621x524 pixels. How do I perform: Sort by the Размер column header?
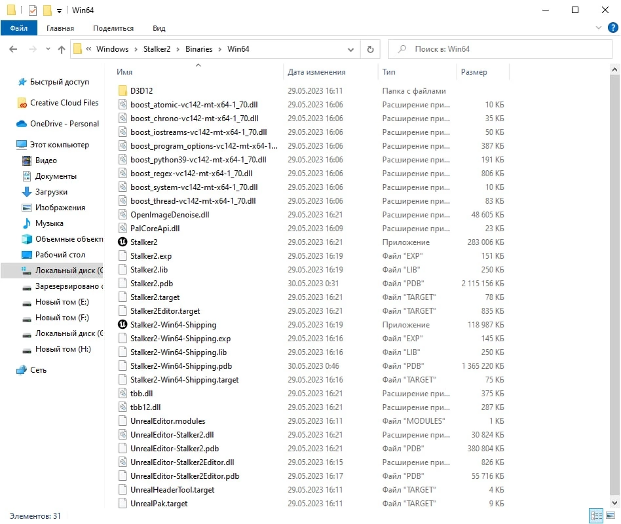[474, 72]
